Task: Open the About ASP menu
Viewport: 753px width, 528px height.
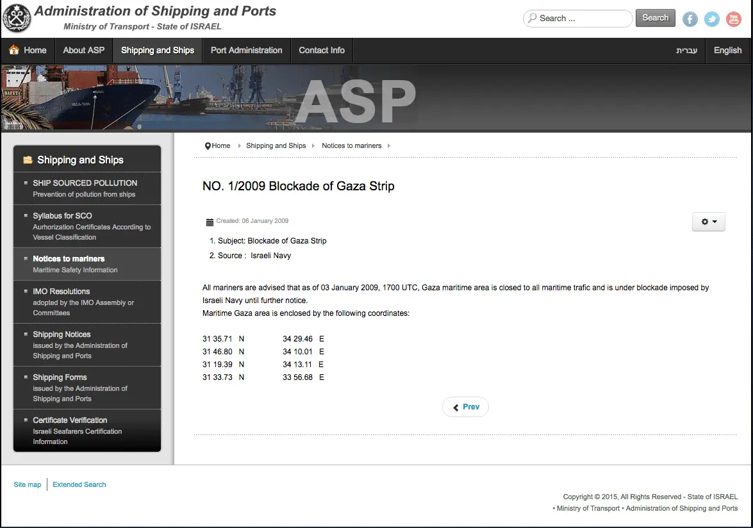Action: (83, 50)
